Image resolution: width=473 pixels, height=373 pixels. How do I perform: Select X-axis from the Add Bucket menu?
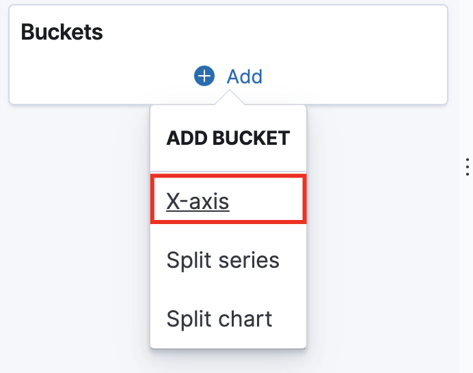click(198, 201)
